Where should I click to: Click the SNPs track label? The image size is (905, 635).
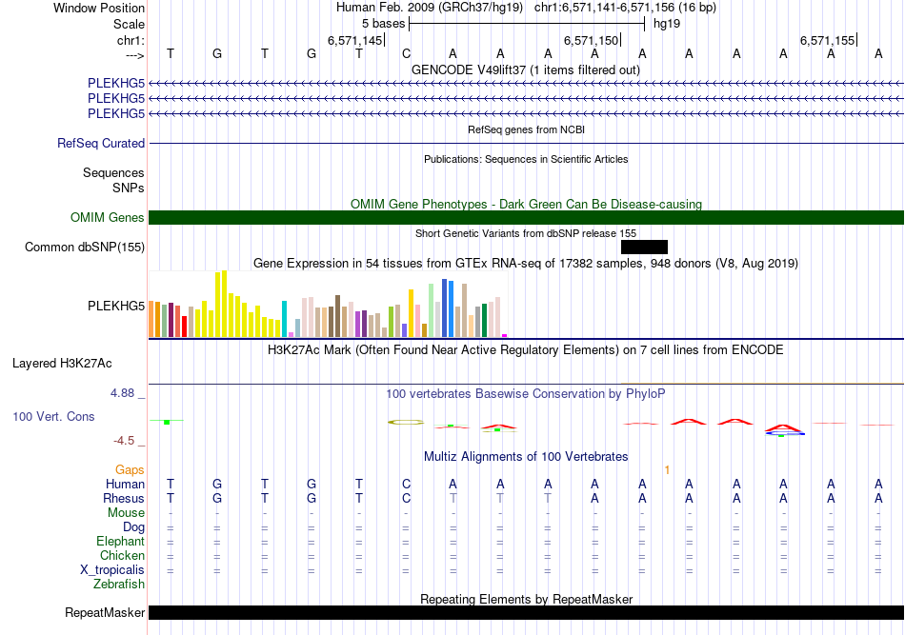click(x=129, y=188)
